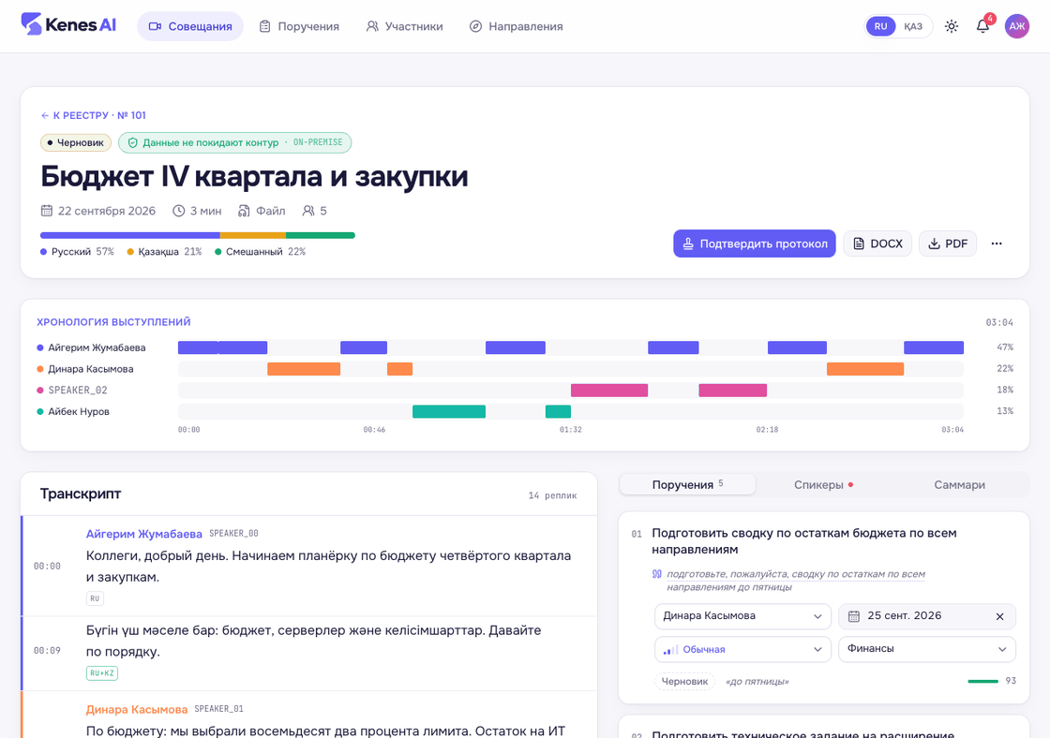This screenshot has height=738, width=1050.
Task: Click last orange Динара Касымова timeline segment
Action: (x=865, y=369)
